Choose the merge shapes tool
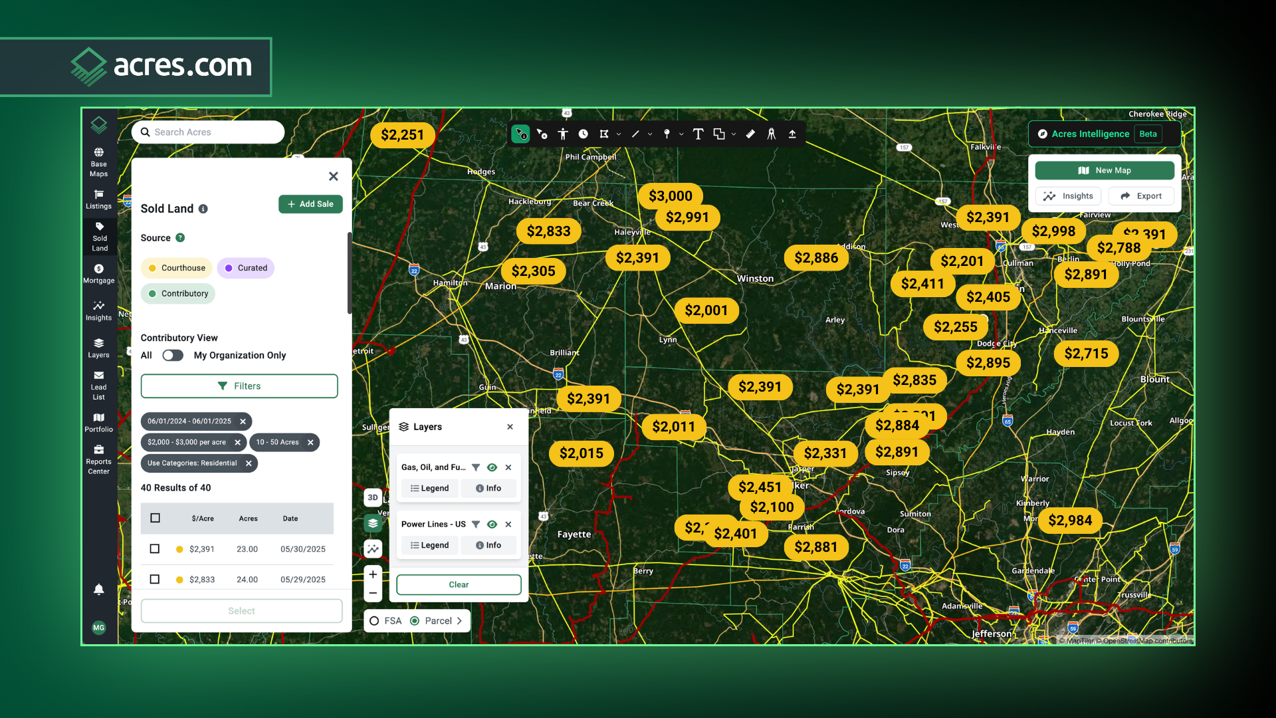Screen dimensions: 1276x718 point(719,134)
